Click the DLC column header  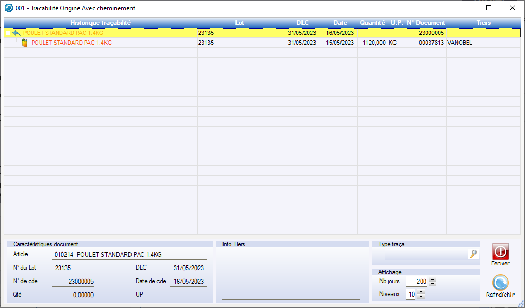pyautogui.click(x=302, y=23)
